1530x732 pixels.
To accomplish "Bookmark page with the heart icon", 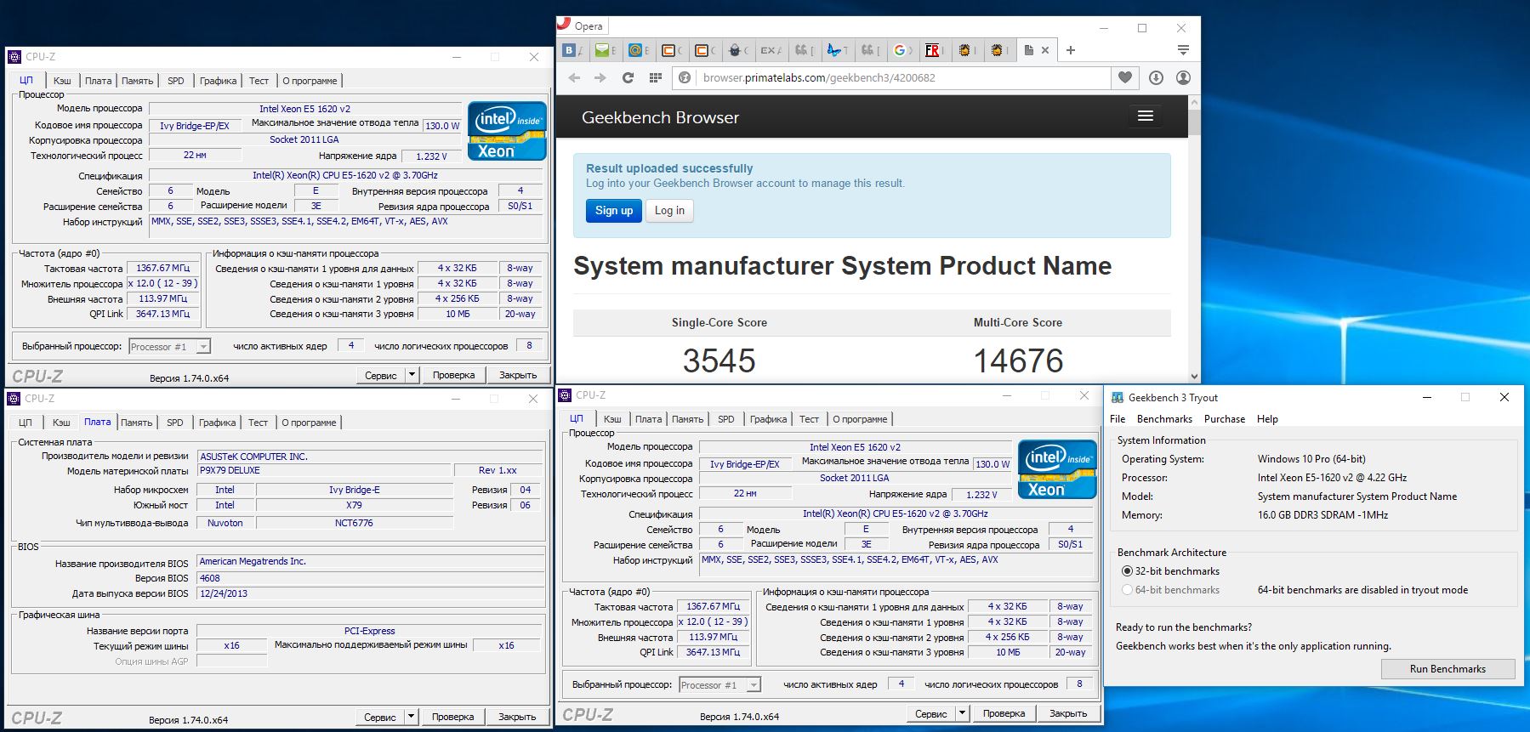I will coord(1125,77).
